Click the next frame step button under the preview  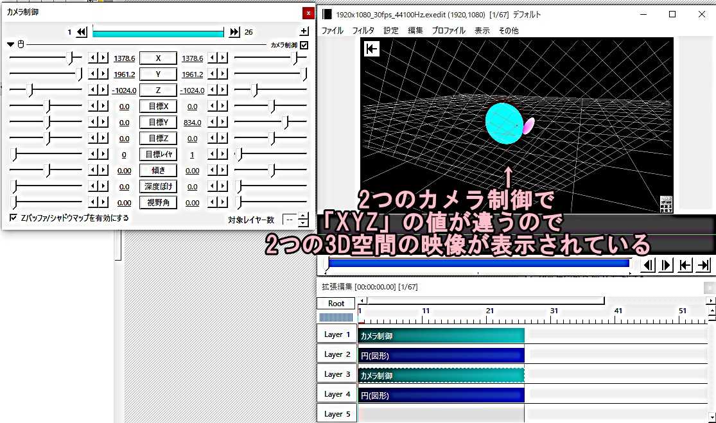[665, 264]
